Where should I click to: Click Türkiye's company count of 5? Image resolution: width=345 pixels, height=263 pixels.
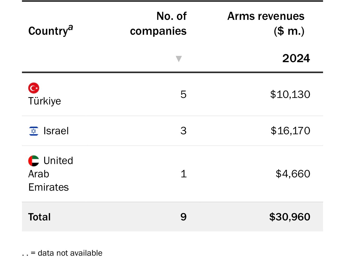[183, 95]
